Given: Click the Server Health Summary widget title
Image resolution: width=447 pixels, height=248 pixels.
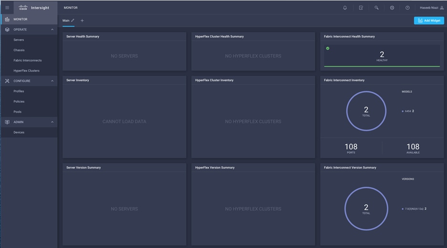Looking at the screenshot, I should (x=83, y=36).
